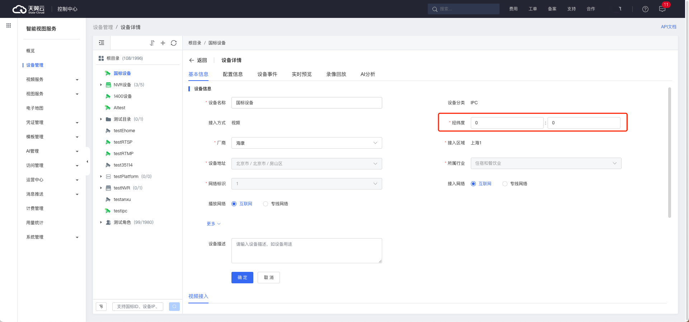Open the notifications message icon with badge 11

[662, 9]
